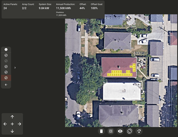Toggle the highlighted red checkmark step
This screenshot has height=137, width=178.
[x=6, y=78]
